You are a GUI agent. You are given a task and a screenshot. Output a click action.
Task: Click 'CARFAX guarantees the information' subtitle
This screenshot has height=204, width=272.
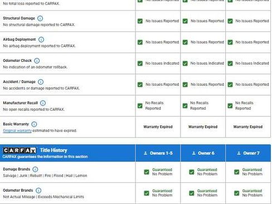click(45, 157)
